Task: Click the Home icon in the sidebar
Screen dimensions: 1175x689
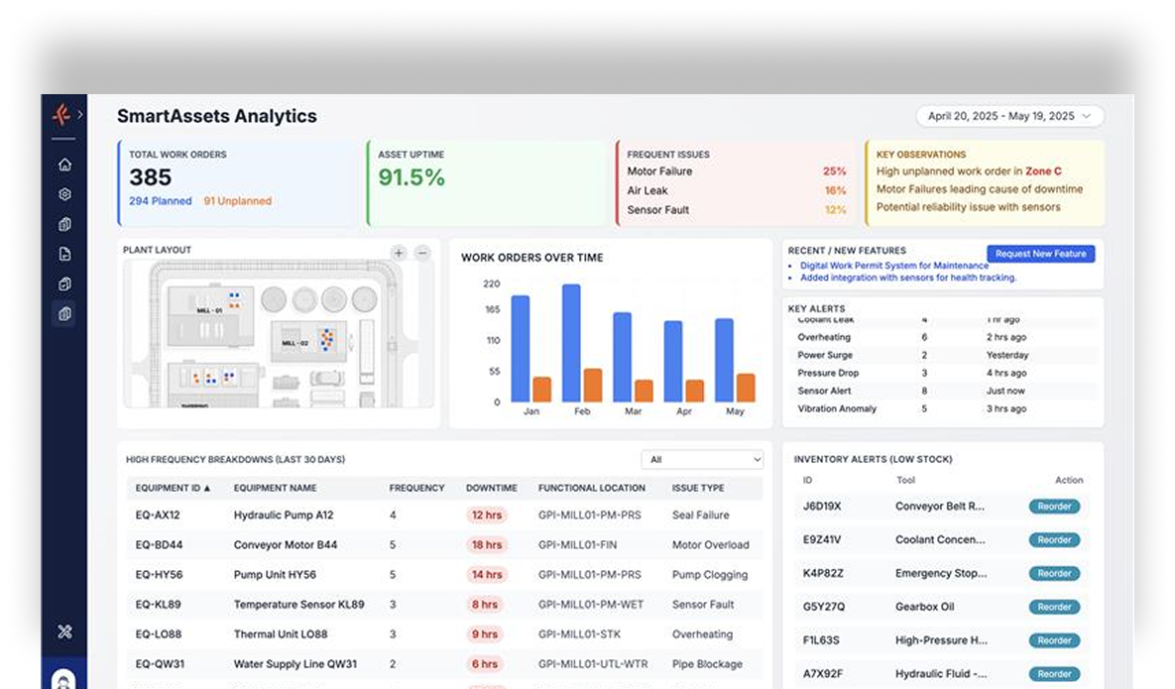Action: pos(64,165)
